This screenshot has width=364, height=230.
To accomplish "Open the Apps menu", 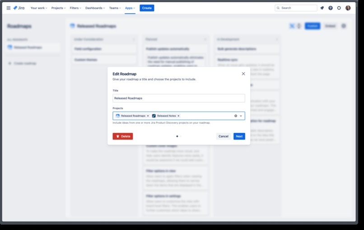I will (130, 8).
